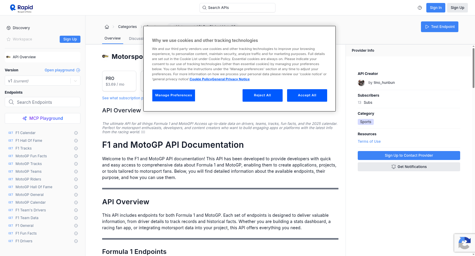Click the MCP Playground sparkle icon
Image resolution: width=475 pixels, height=256 pixels.
tap(25, 118)
